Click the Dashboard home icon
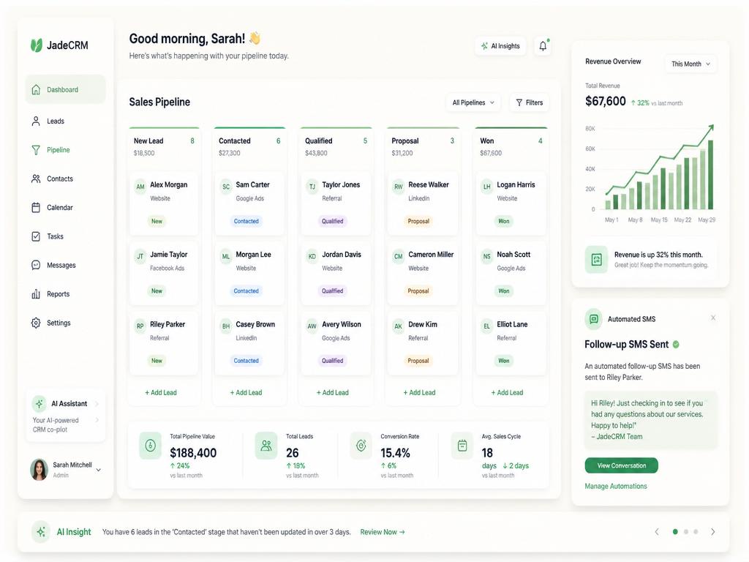Screen dimensions: 749x562 (x=36, y=89)
